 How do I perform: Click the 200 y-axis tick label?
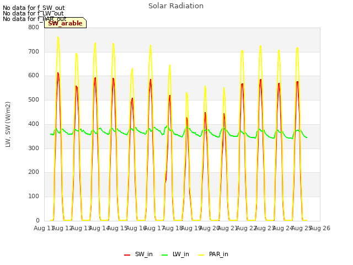coord(34,172)
